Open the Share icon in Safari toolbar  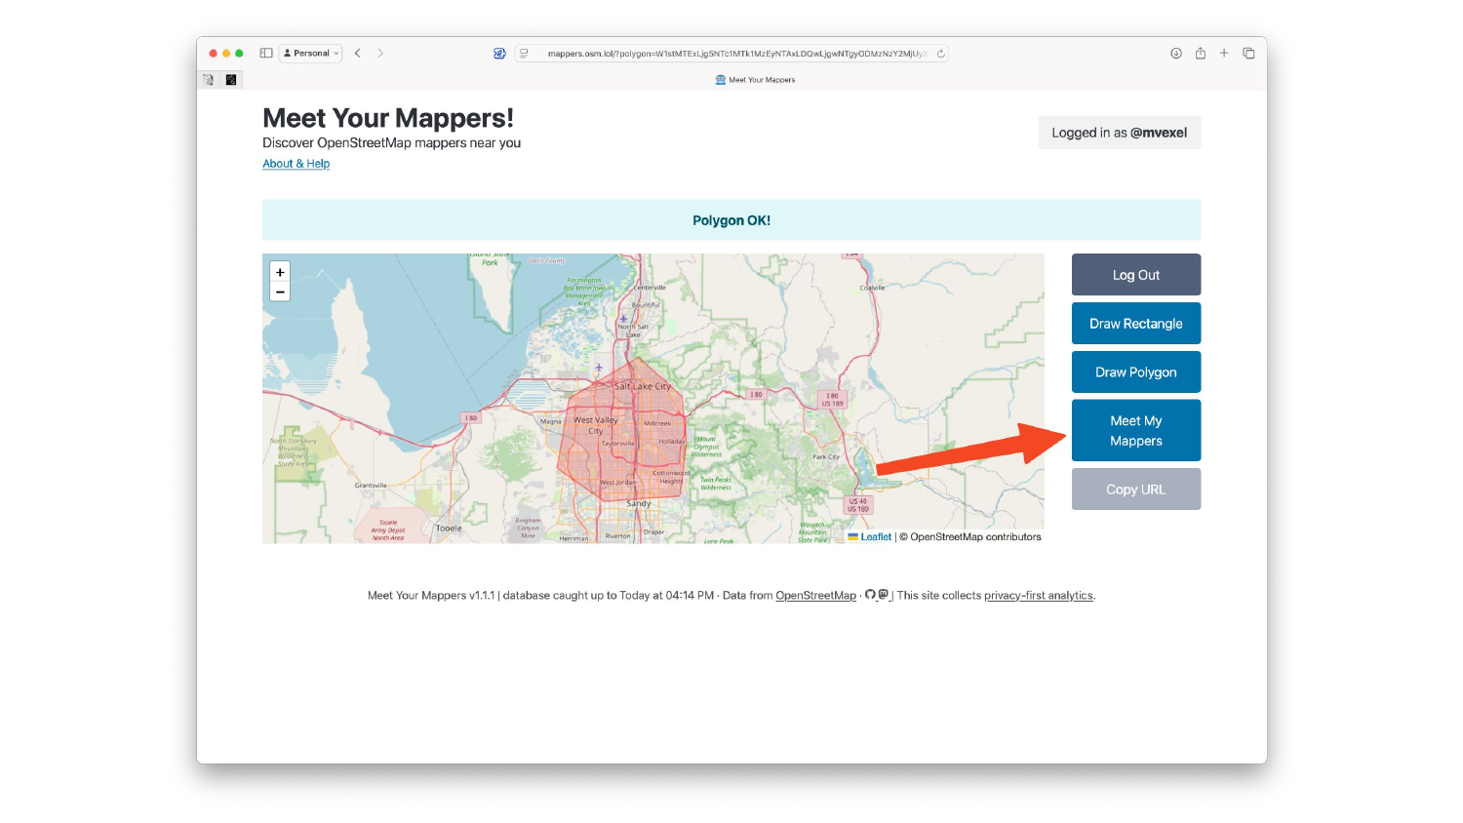[1201, 54]
